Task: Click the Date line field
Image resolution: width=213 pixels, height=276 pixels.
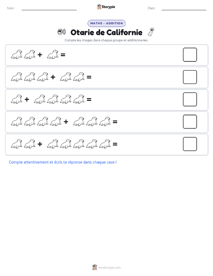Action: pos(184,8)
